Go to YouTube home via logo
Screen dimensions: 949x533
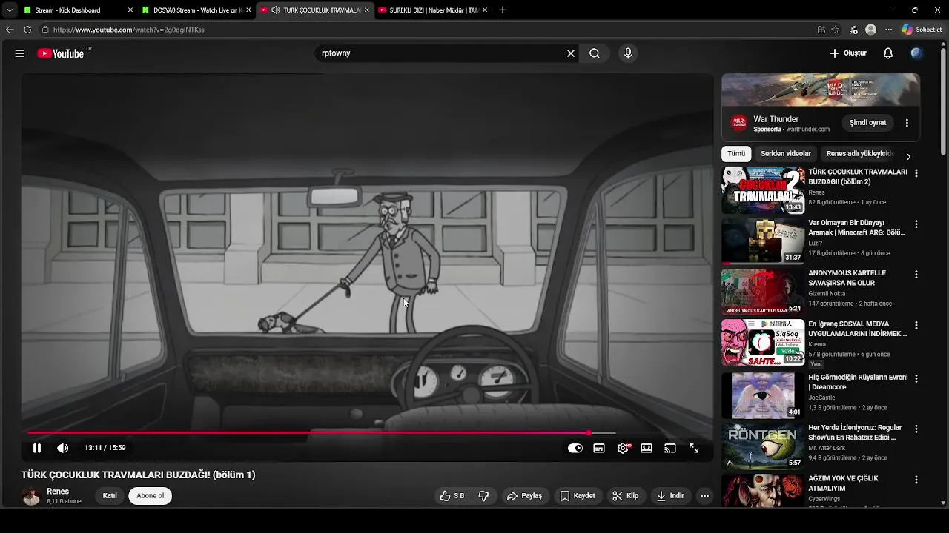click(x=61, y=53)
